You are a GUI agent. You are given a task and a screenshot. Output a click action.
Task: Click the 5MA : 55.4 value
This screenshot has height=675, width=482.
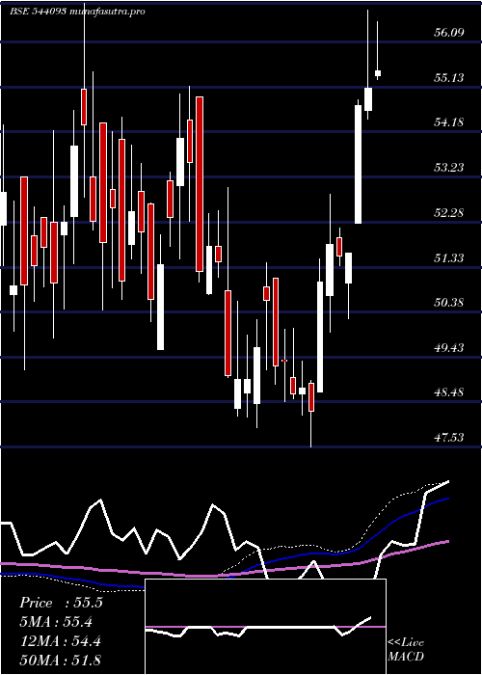tap(56, 622)
